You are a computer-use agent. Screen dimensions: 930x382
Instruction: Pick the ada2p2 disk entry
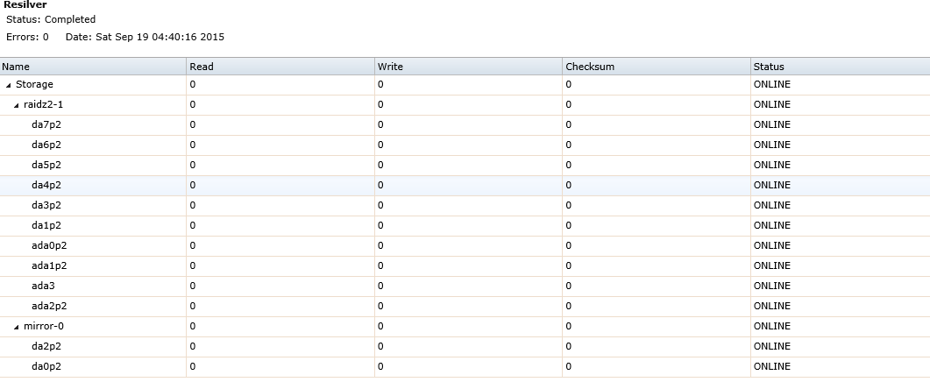[x=49, y=306]
